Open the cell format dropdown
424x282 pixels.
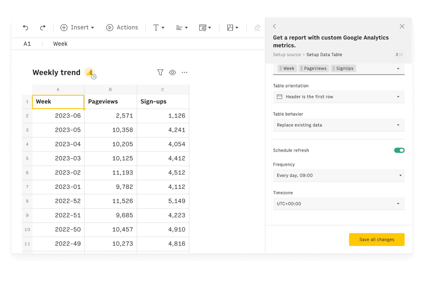pyautogui.click(x=205, y=27)
